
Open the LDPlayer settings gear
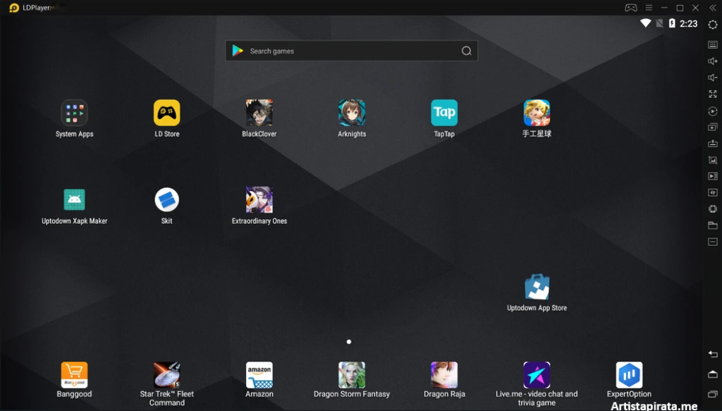point(712,24)
